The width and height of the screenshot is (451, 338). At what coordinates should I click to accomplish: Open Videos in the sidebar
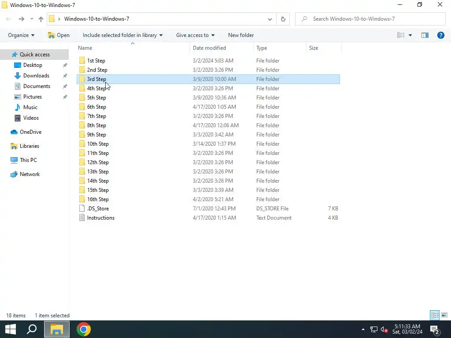[x=31, y=118]
